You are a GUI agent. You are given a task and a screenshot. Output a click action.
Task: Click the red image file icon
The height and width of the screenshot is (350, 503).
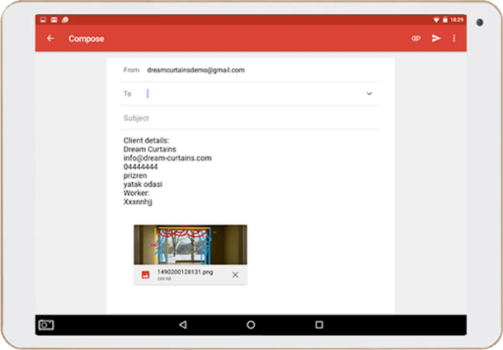coord(146,275)
